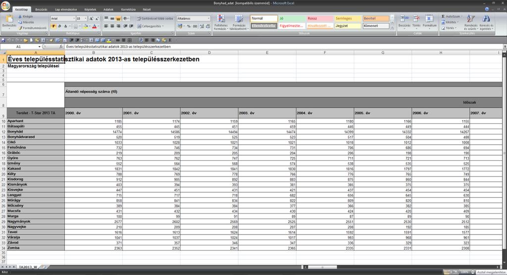The image size is (507, 275).
Task: Open the Általános number format dropdown
Action: 208,19
